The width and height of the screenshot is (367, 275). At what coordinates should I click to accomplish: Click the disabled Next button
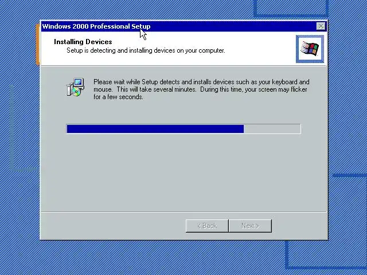coord(250,226)
